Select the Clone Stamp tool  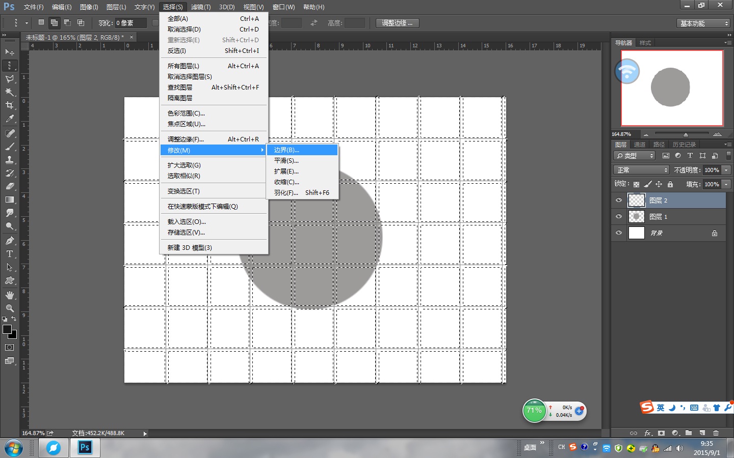click(10, 160)
